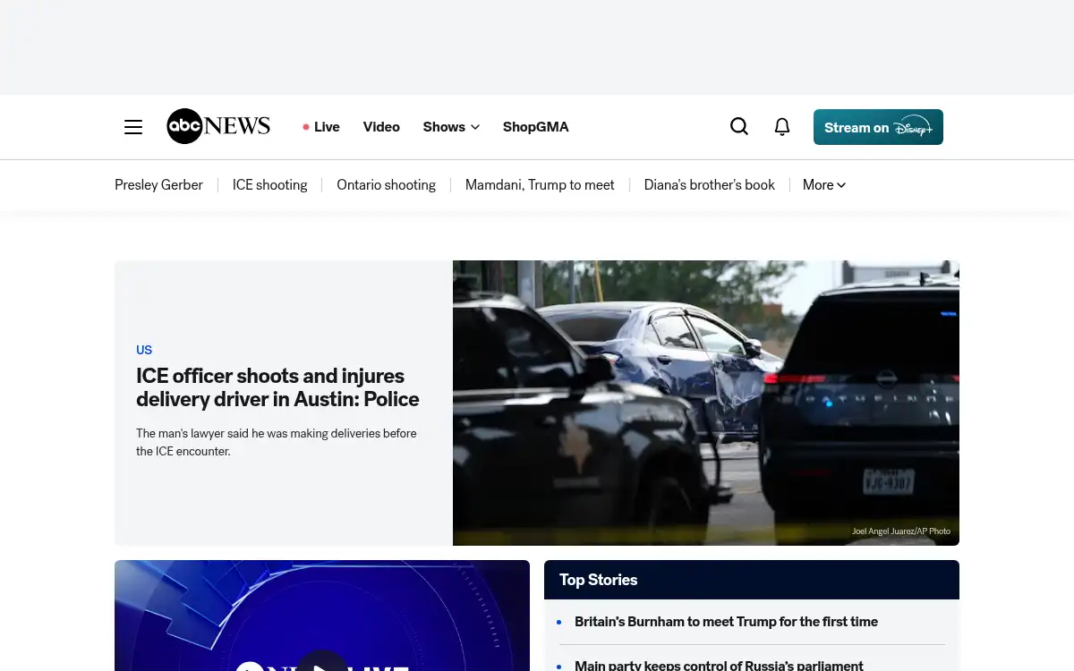Viewport: 1074px width, 671px height.
Task: Open the search magnifier icon
Action: (x=739, y=127)
